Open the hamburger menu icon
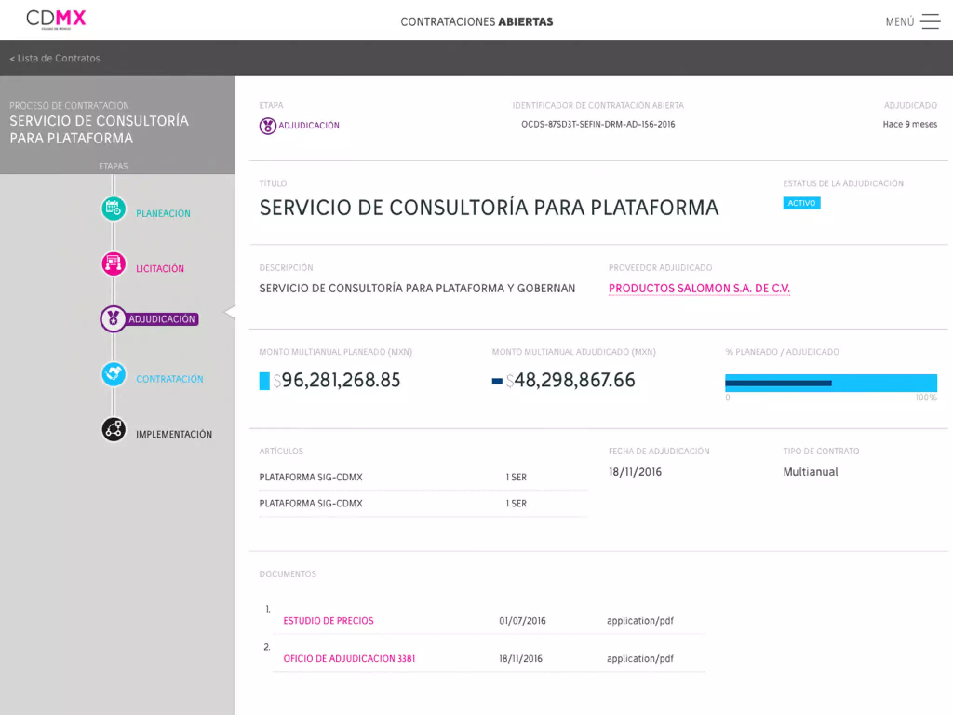The height and width of the screenshot is (715, 953). (930, 21)
